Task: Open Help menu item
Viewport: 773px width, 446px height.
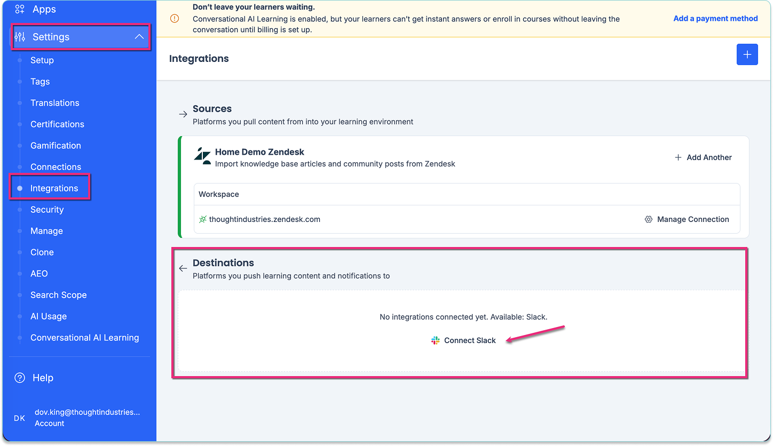Action: 43,378
